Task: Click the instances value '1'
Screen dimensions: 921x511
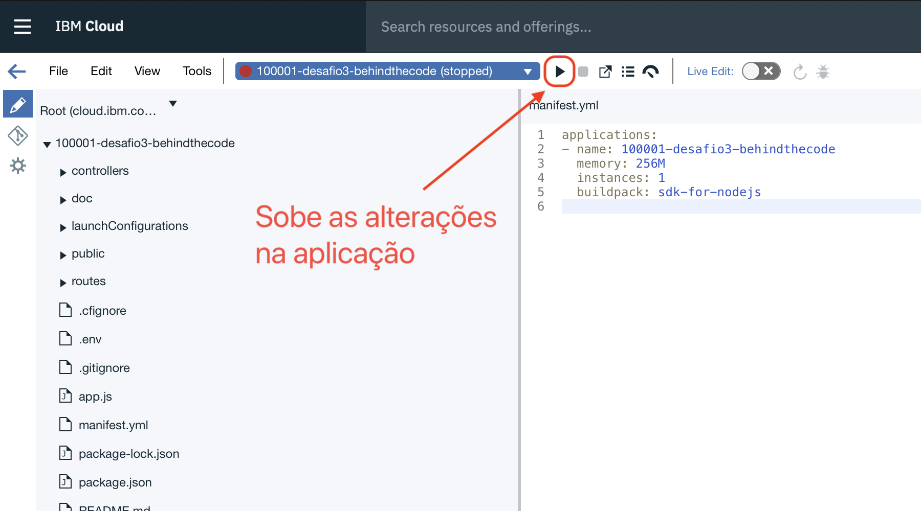Action: click(662, 178)
